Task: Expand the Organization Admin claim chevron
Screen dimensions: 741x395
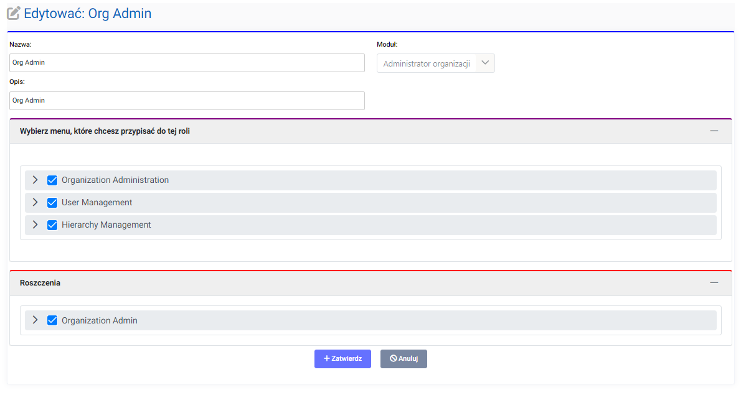Action: [35, 320]
